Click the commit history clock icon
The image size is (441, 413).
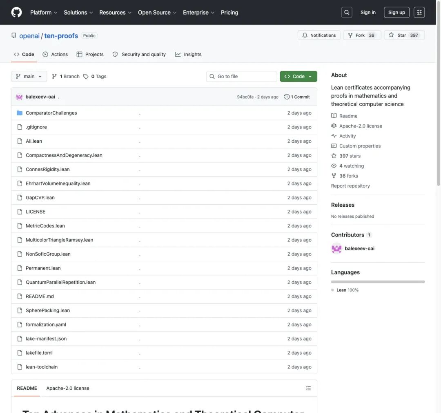pos(287,97)
